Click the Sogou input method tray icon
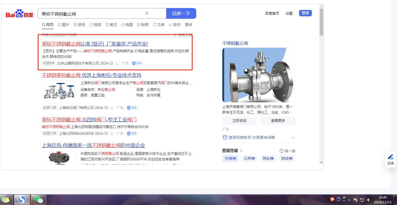The image size is (397, 205). pos(332,199)
